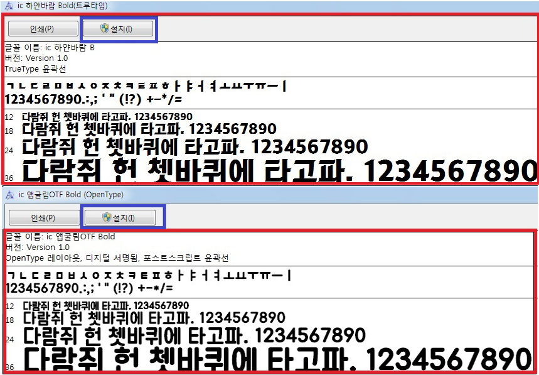Click the size 12 sample sentence in the ic 앱굴림OTF window
The width and height of the screenshot is (539, 375).
[x=106, y=305]
